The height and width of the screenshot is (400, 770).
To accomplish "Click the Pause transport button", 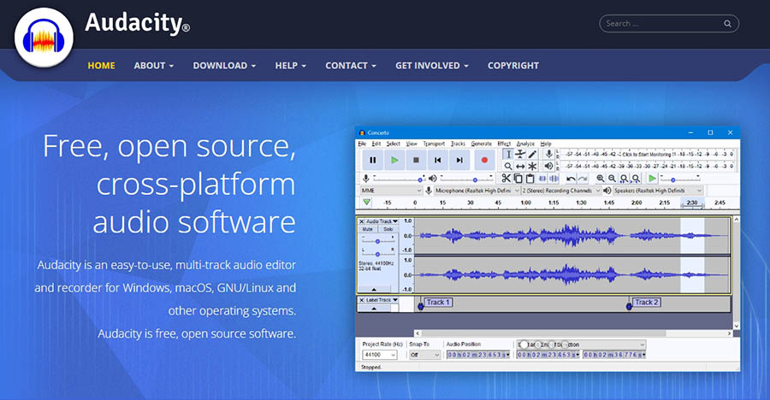I will pos(372,160).
